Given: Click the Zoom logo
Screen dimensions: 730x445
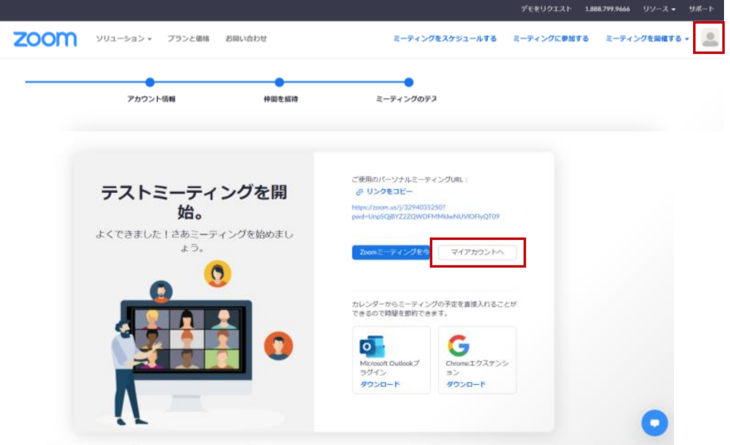Looking at the screenshot, I should click(x=45, y=39).
